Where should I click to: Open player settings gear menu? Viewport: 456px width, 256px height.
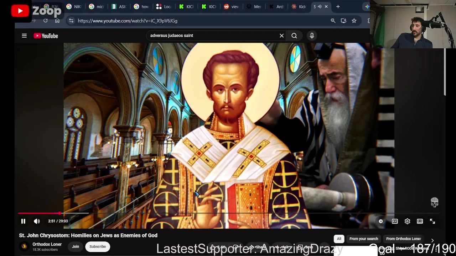point(407,221)
